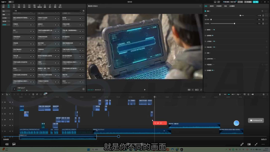The image size is (270, 152).
Task: Click the 导入 import button in left sidebar
Action: click(x=5, y=11)
